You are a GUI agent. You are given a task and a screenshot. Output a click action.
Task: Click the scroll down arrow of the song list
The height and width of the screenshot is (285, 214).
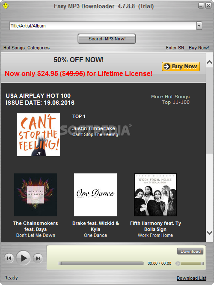pyautogui.click(x=209, y=233)
